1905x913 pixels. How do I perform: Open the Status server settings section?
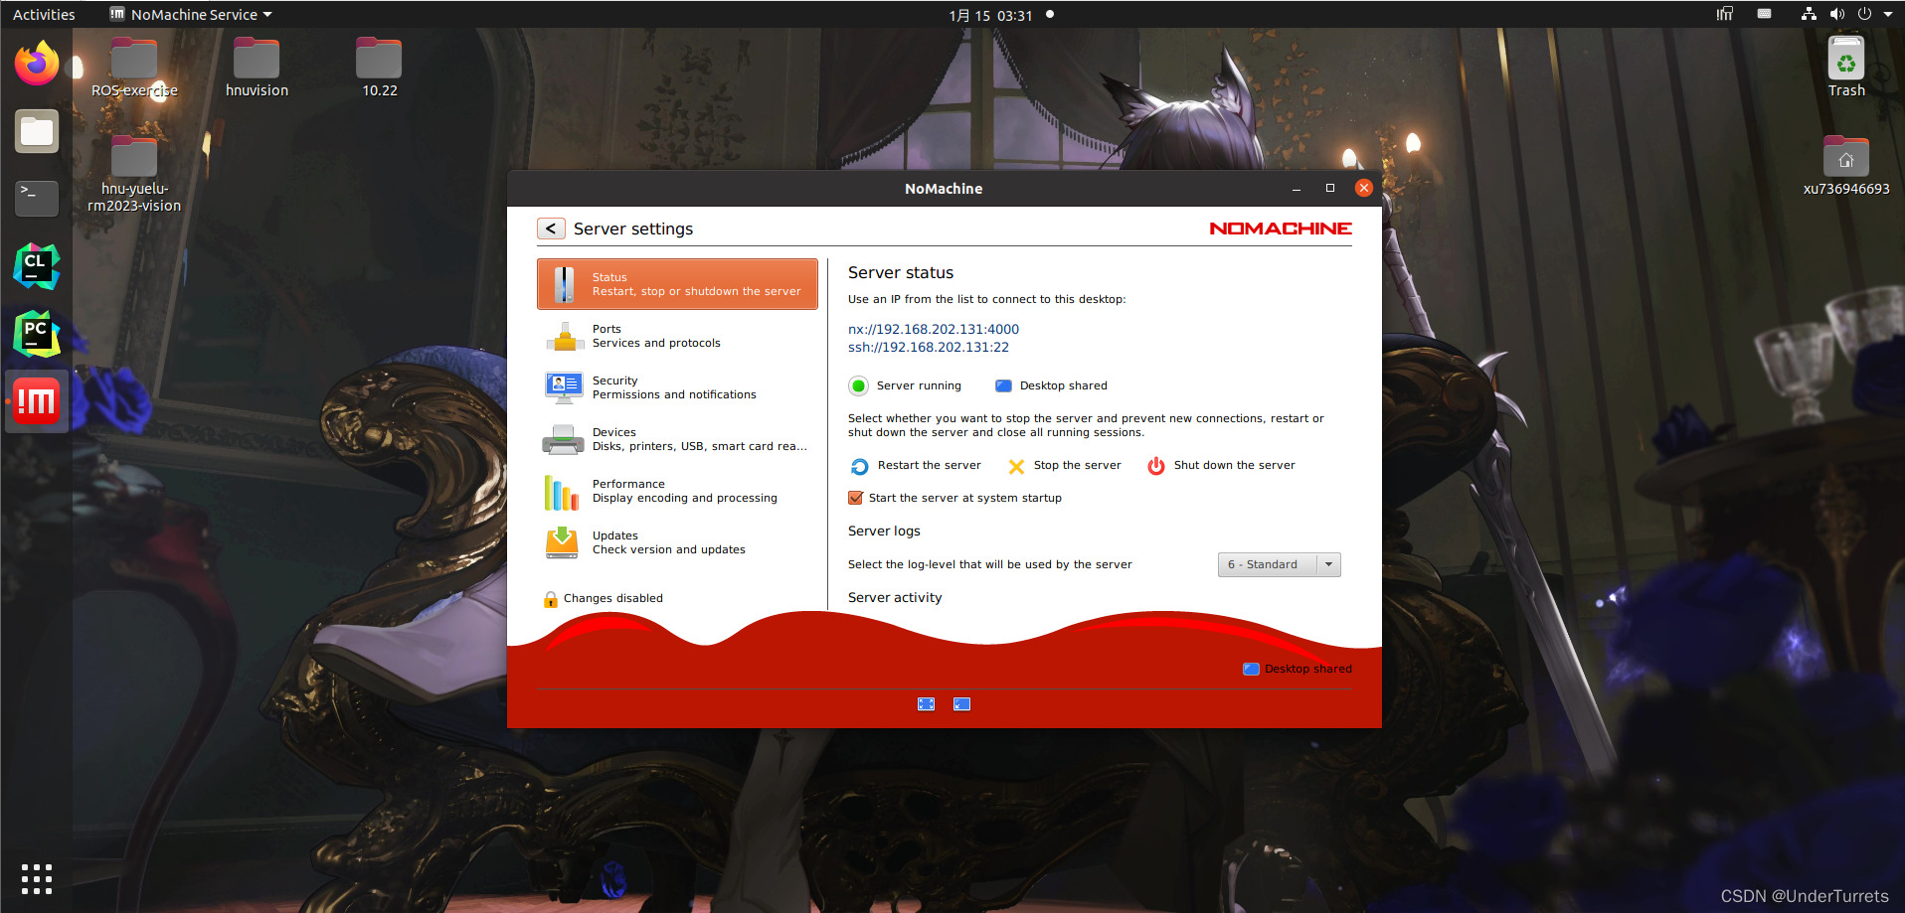(677, 284)
